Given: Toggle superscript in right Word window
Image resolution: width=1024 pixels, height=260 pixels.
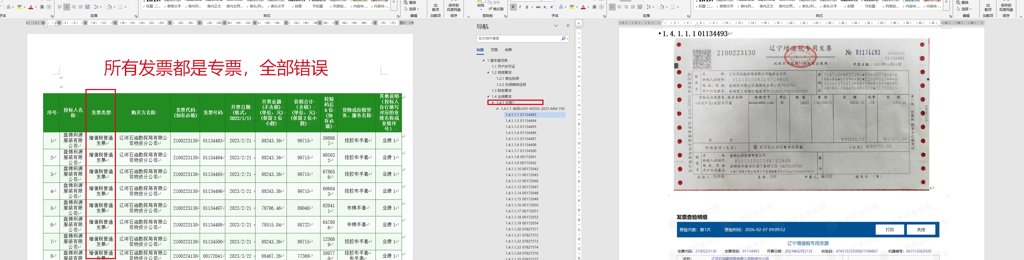Looking at the screenshot, I should (x=552, y=7).
